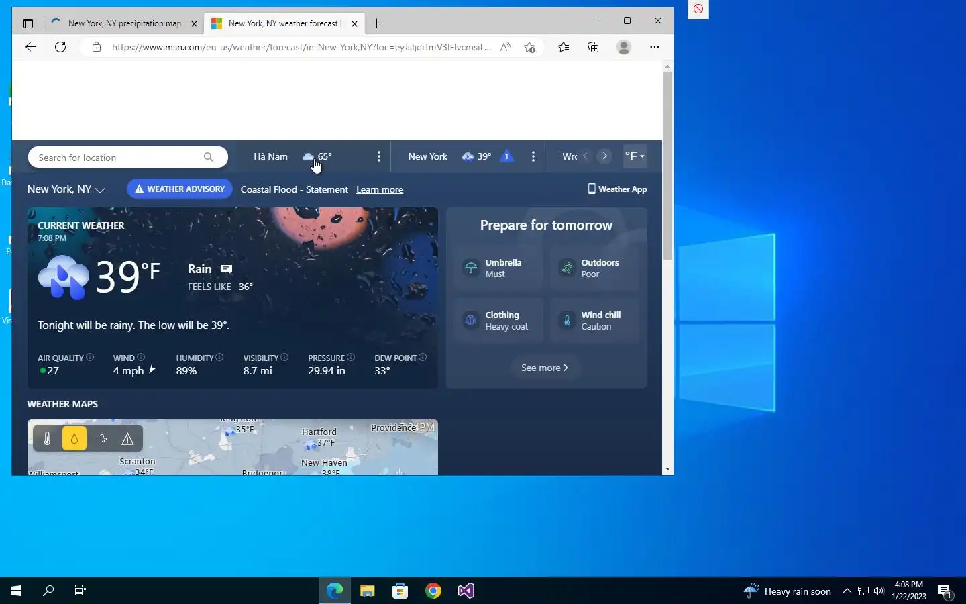966x604 pixels.
Task: Open Task View on taskbar
Action: tap(80, 591)
